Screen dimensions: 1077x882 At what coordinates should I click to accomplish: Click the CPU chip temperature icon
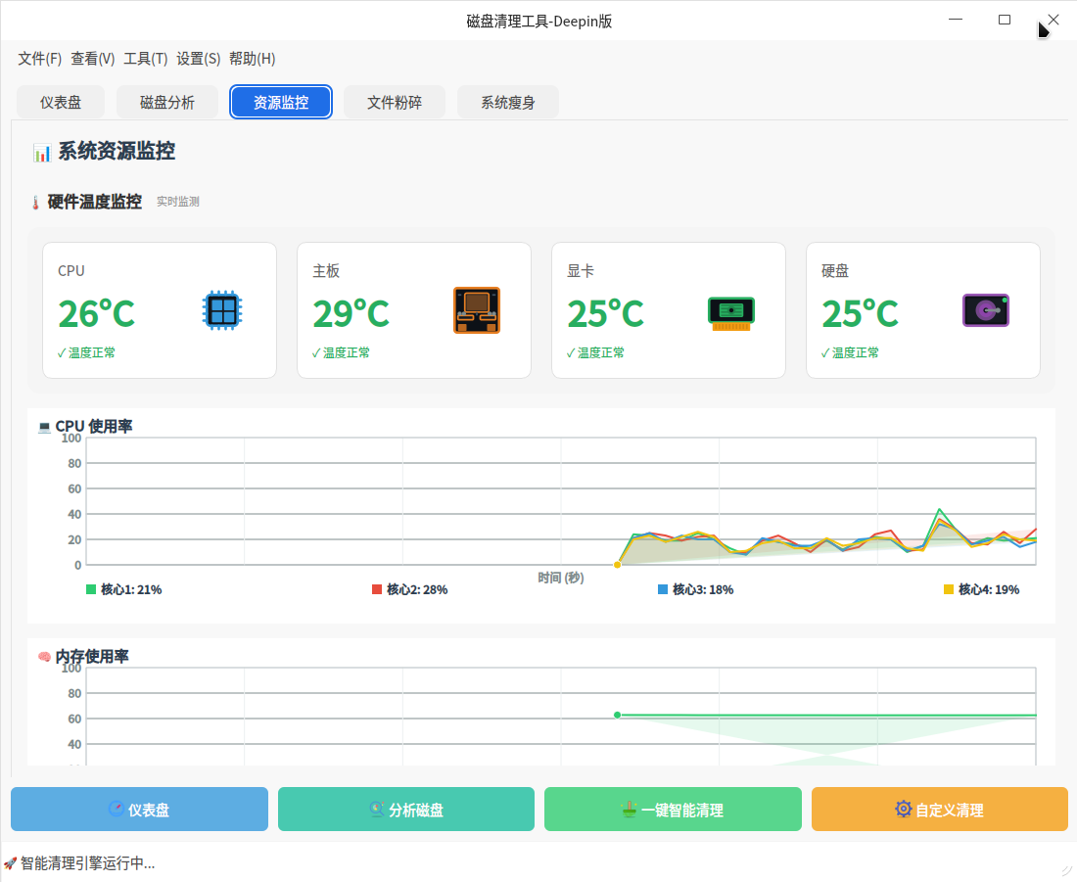(x=222, y=310)
